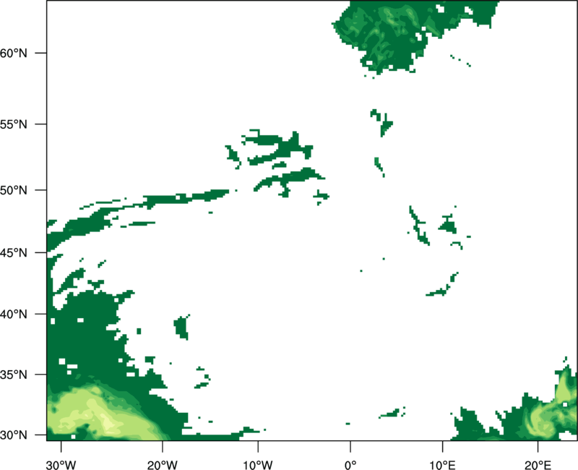Image resolution: width=578 pixels, height=470 pixels.
Task: Click the 45°N latitude label
Action: [x=14, y=252]
